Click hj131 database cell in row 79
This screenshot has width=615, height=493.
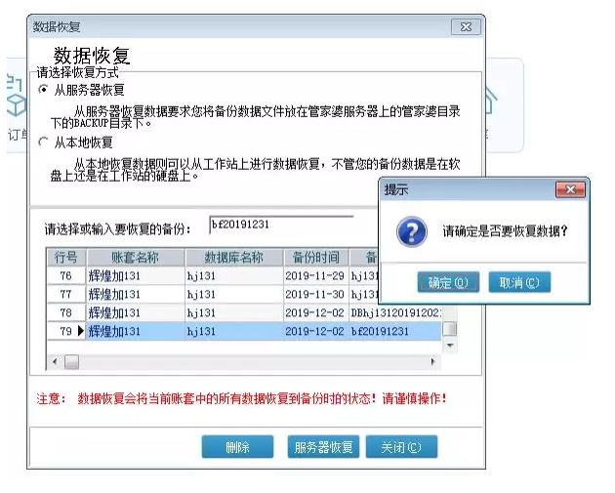pos(233,331)
